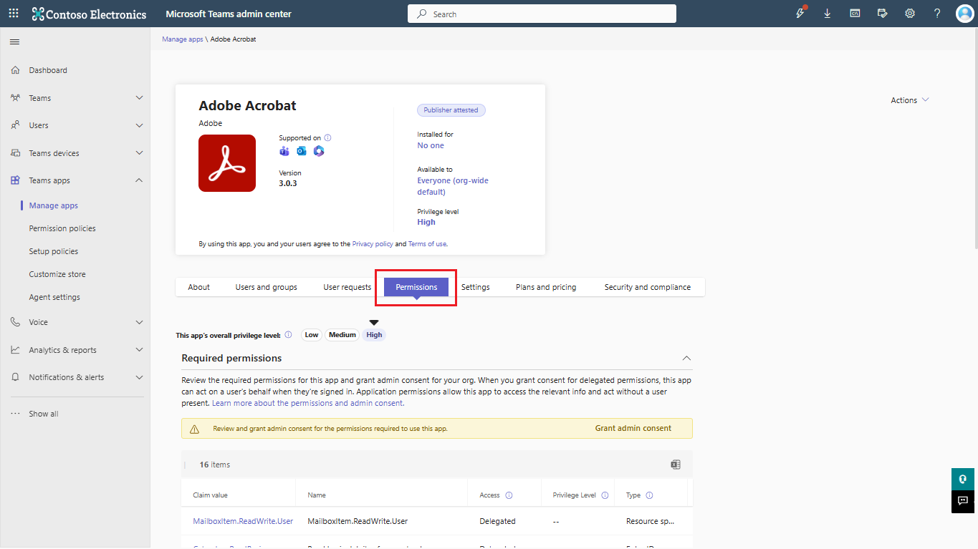978x549 pixels.
Task: Click Everyone (org-wide default) link
Action: pos(453,186)
